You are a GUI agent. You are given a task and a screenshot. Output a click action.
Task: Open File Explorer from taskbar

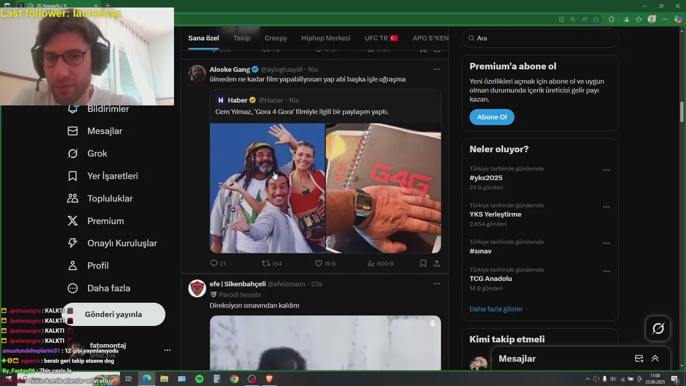click(x=164, y=379)
